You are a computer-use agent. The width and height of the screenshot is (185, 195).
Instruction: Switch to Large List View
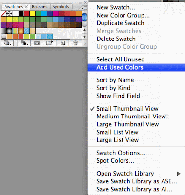(x=118, y=140)
